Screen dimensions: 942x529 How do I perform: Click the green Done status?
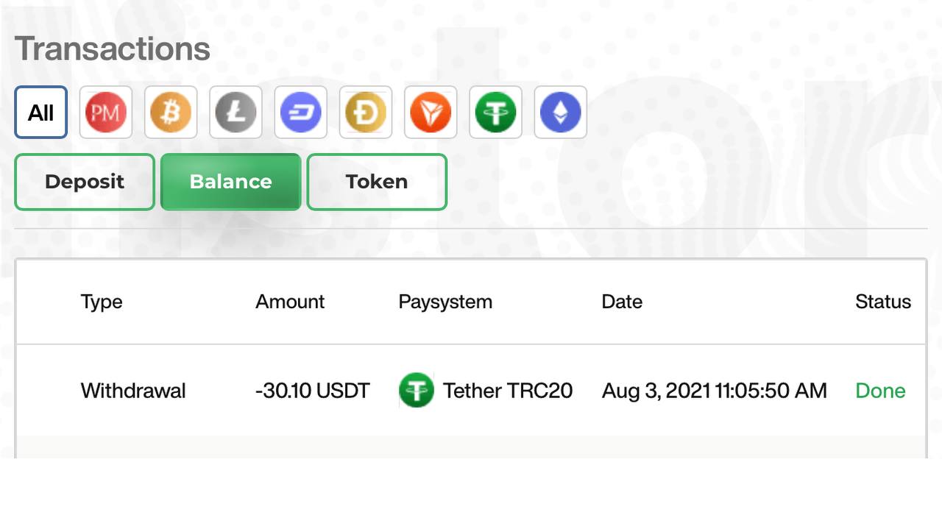tap(880, 391)
